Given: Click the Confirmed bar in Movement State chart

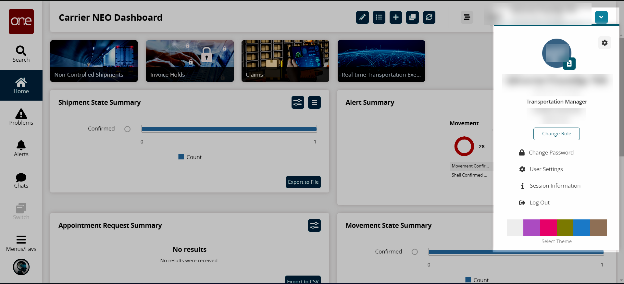Looking at the screenshot, I should (516, 252).
